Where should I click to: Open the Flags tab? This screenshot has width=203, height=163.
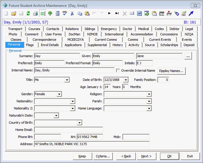pyautogui.click(x=30, y=45)
